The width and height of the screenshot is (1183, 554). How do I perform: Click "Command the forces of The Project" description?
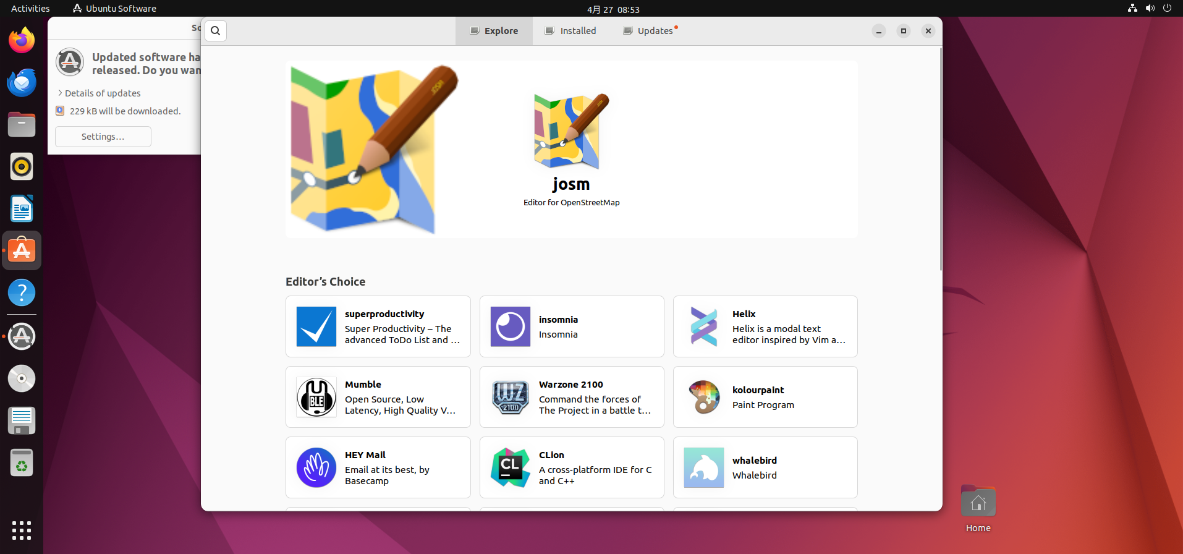click(x=595, y=405)
